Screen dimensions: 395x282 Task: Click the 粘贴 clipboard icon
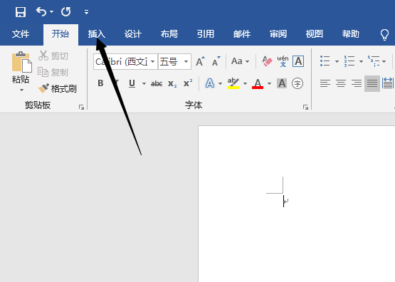pos(21,62)
